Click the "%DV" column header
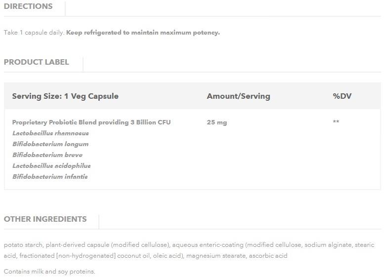Image resolution: width=386 pixels, height=278 pixels. click(x=342, y=96)
